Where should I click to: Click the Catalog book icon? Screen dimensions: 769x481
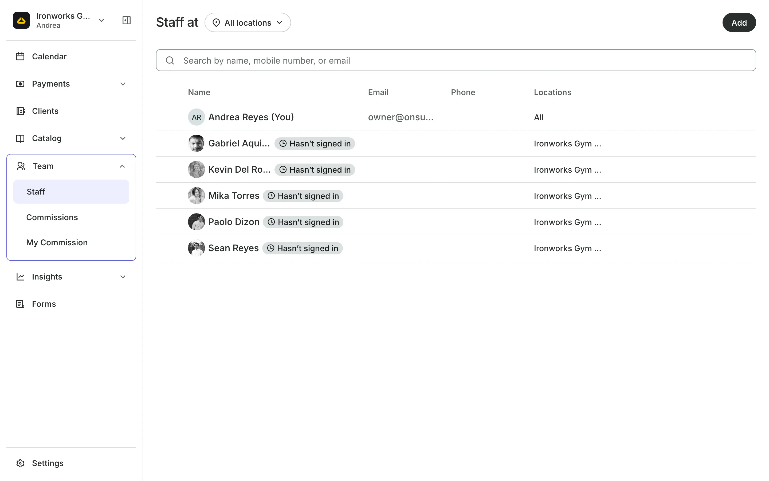coord(20,138)
